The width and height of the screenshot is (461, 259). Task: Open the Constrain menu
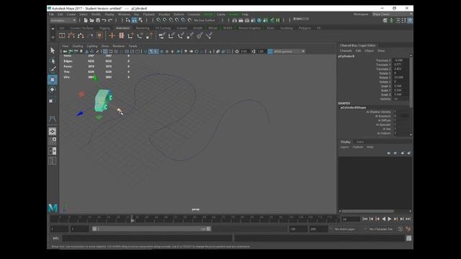pyautogui.click(x=194, y=14)
